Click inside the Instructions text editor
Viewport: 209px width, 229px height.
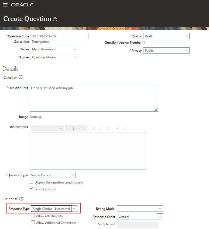pos(88,151)
